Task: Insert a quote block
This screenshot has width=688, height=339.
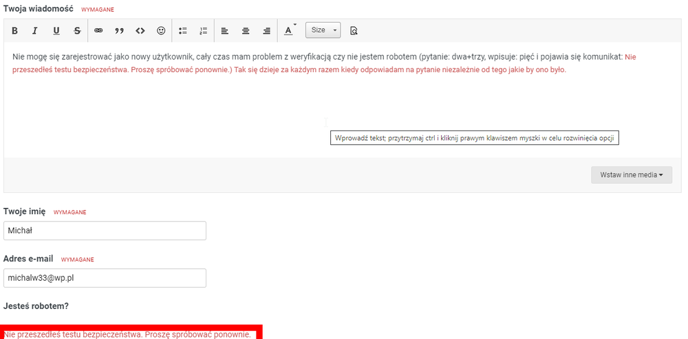Action: [119, 31]
